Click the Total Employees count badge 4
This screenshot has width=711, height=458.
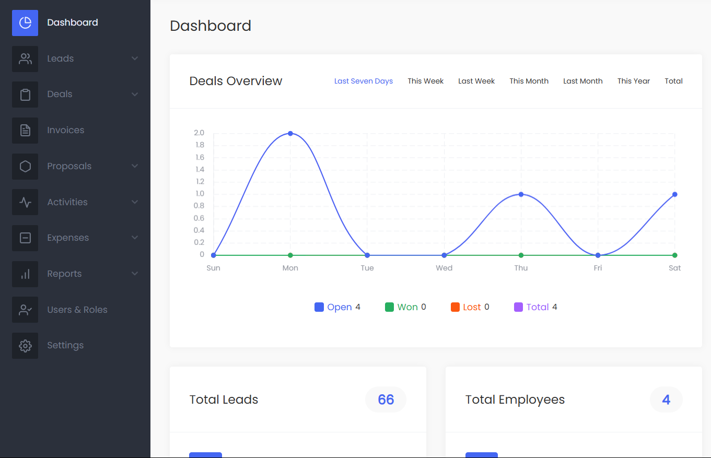tap(666, 400)
